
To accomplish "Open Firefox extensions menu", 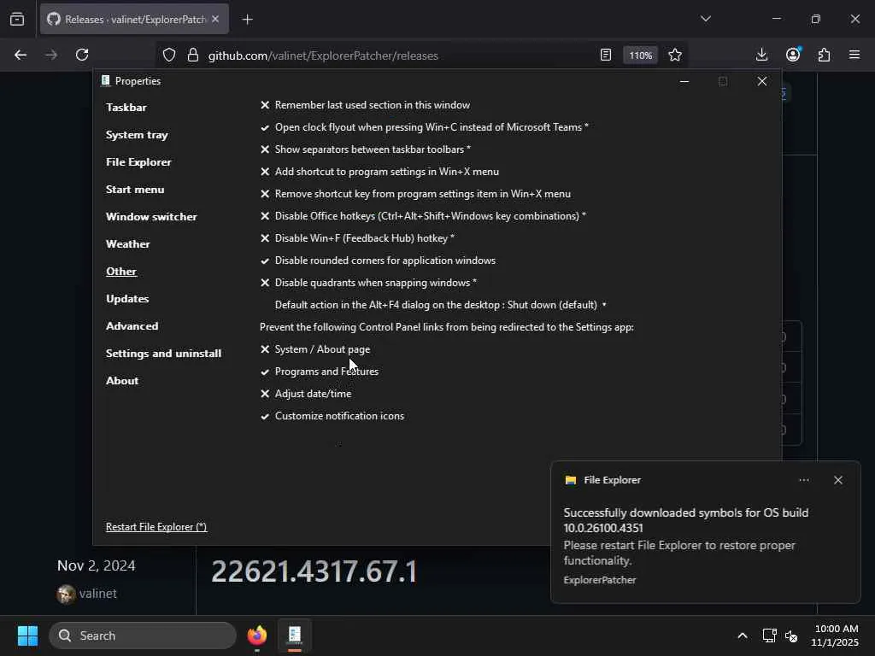I will (825, 55).
